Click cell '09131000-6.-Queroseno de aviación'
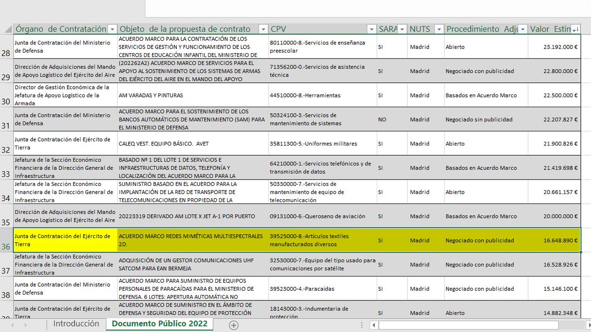The height and width of the screenshot is (332, 591). (x=323, y=216)
